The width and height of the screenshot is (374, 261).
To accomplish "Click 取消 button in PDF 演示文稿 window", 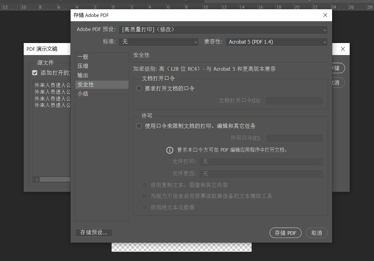I will 338,82.
